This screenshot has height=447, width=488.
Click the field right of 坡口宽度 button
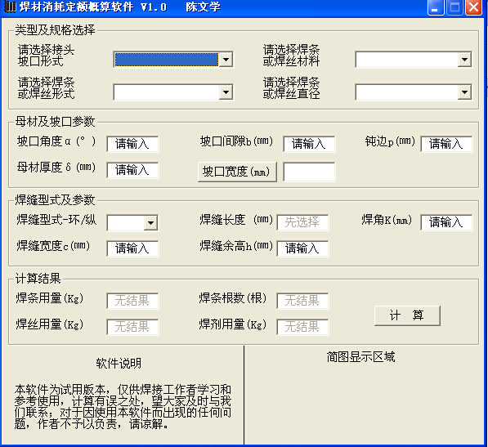(x=309, y=172)
